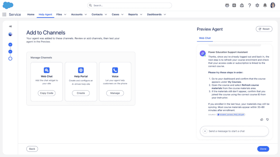
Task: Give thumbs up on agent response
Action: pyautogui.click(x=262, y=119)
